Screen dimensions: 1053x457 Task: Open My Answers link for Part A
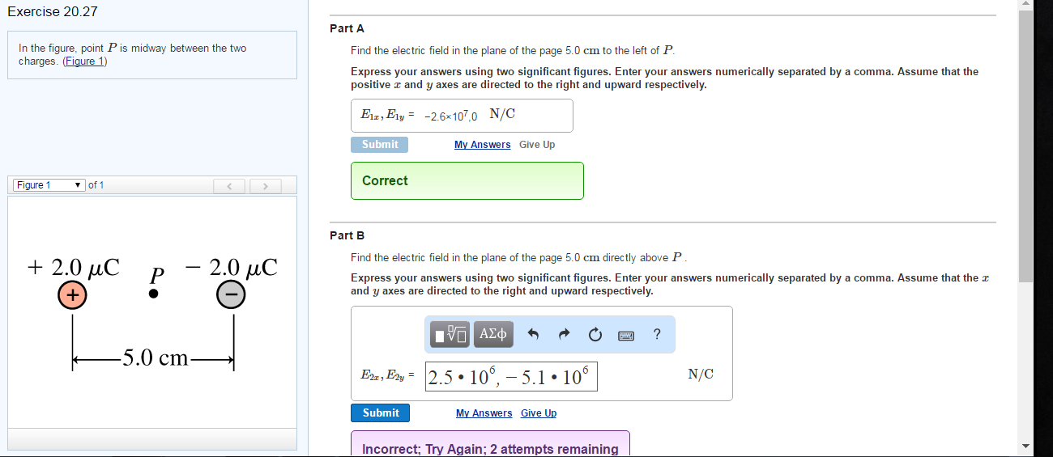pos(482,145)
